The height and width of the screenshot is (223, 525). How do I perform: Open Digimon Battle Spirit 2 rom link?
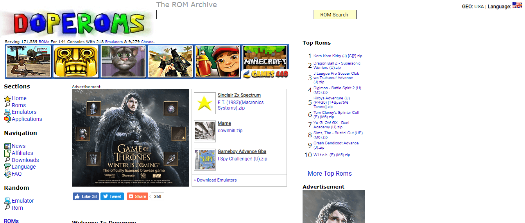337,90
